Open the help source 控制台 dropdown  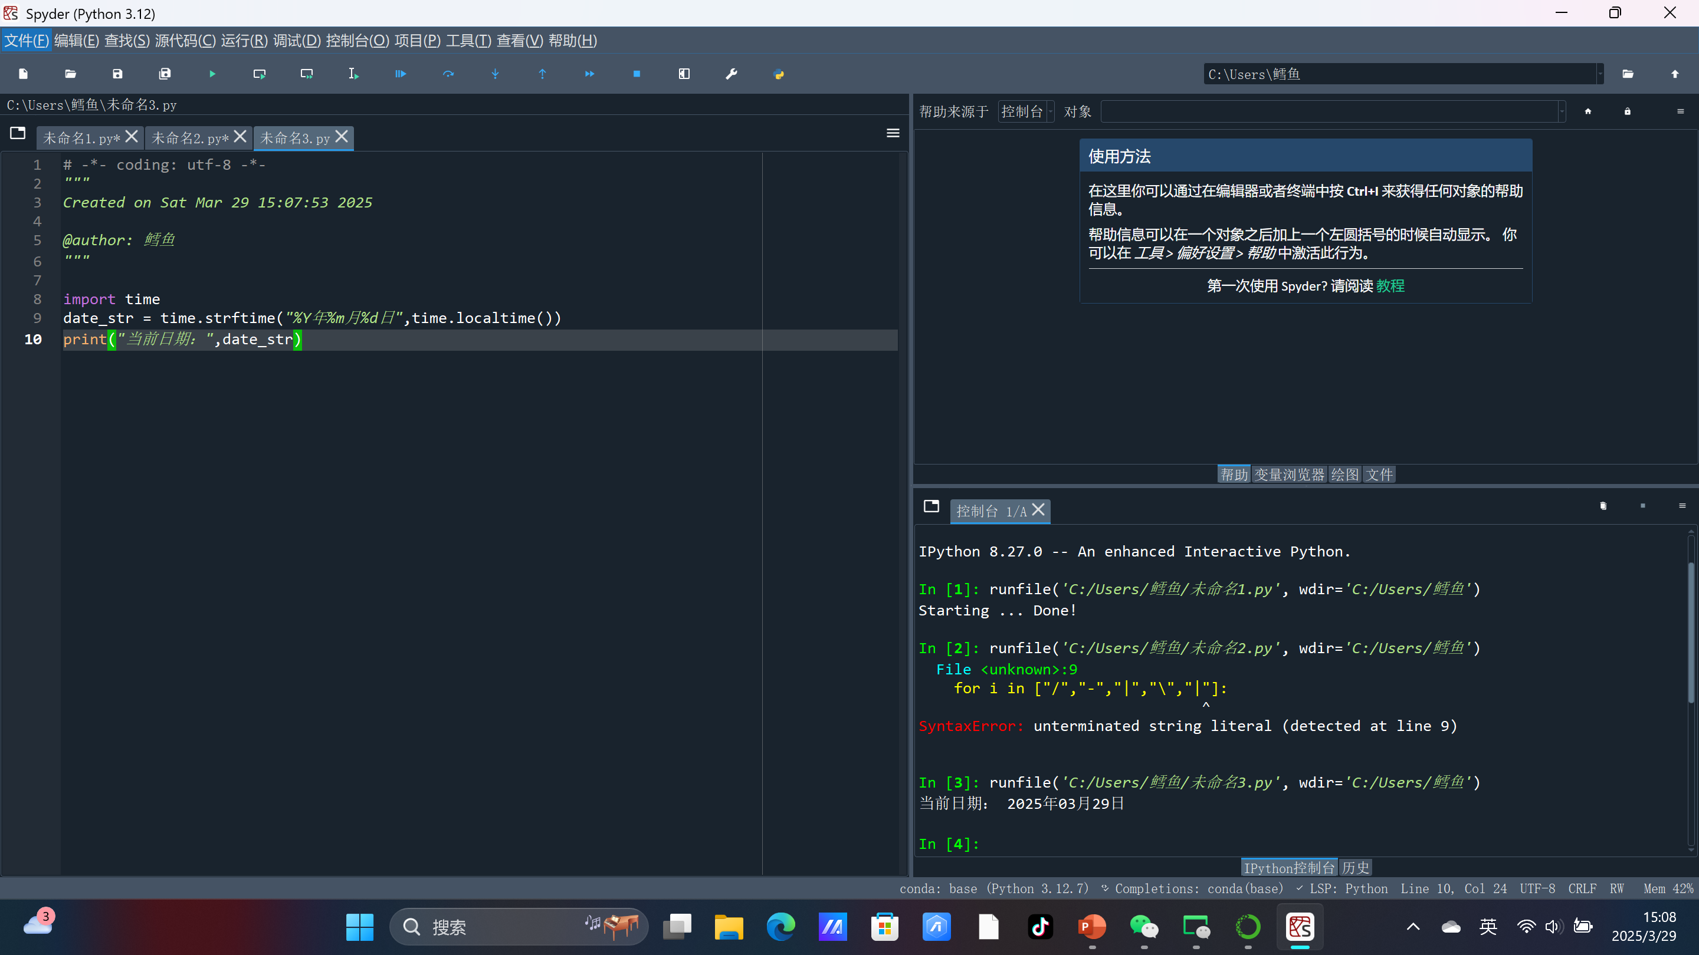[x=1026, y=111]
